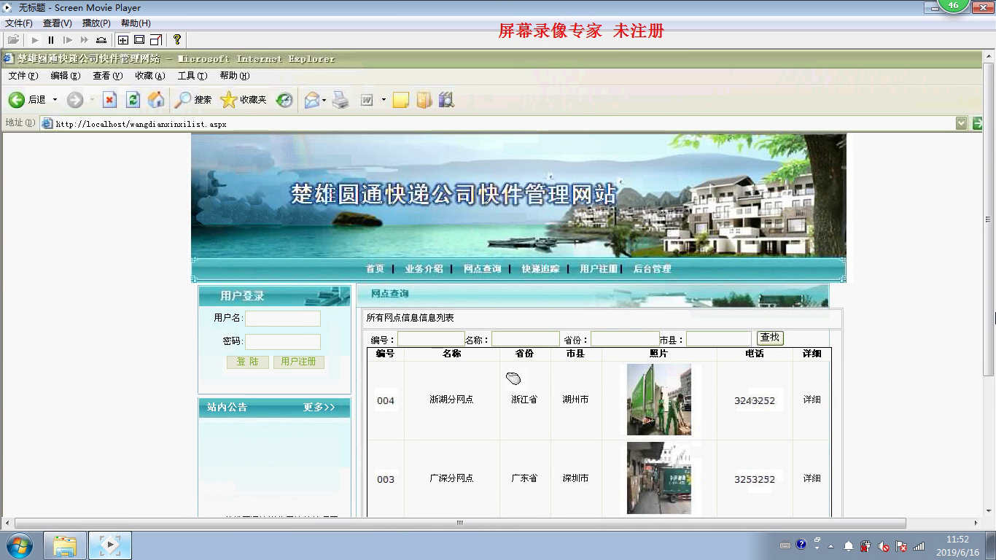
Task: Open Windows Explorer folder in taskbar
Action: (65, 545)
